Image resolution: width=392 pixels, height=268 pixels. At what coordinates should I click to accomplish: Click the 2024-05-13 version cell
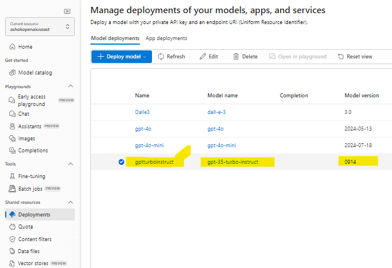click(x=358, y=129)
